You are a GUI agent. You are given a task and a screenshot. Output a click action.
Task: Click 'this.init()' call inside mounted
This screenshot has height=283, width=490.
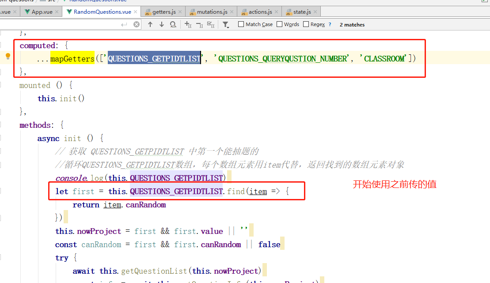[x=61, y=99]
